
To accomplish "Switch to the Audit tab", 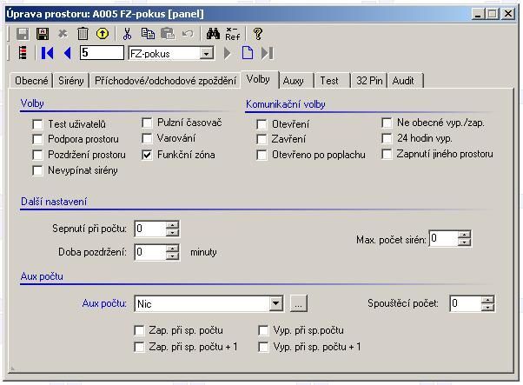I will tap(406, 80).
